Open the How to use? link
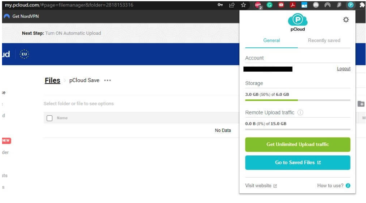Image resolution: width=366 pixels, height=203 pixels. pos(330,186)
